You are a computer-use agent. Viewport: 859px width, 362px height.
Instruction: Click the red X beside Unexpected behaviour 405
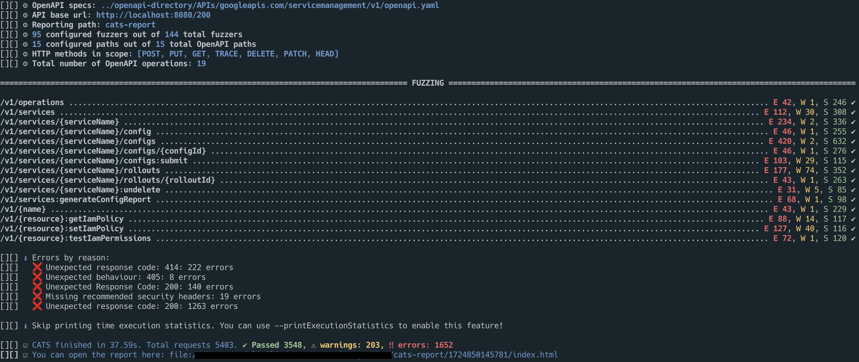[37, 277]
